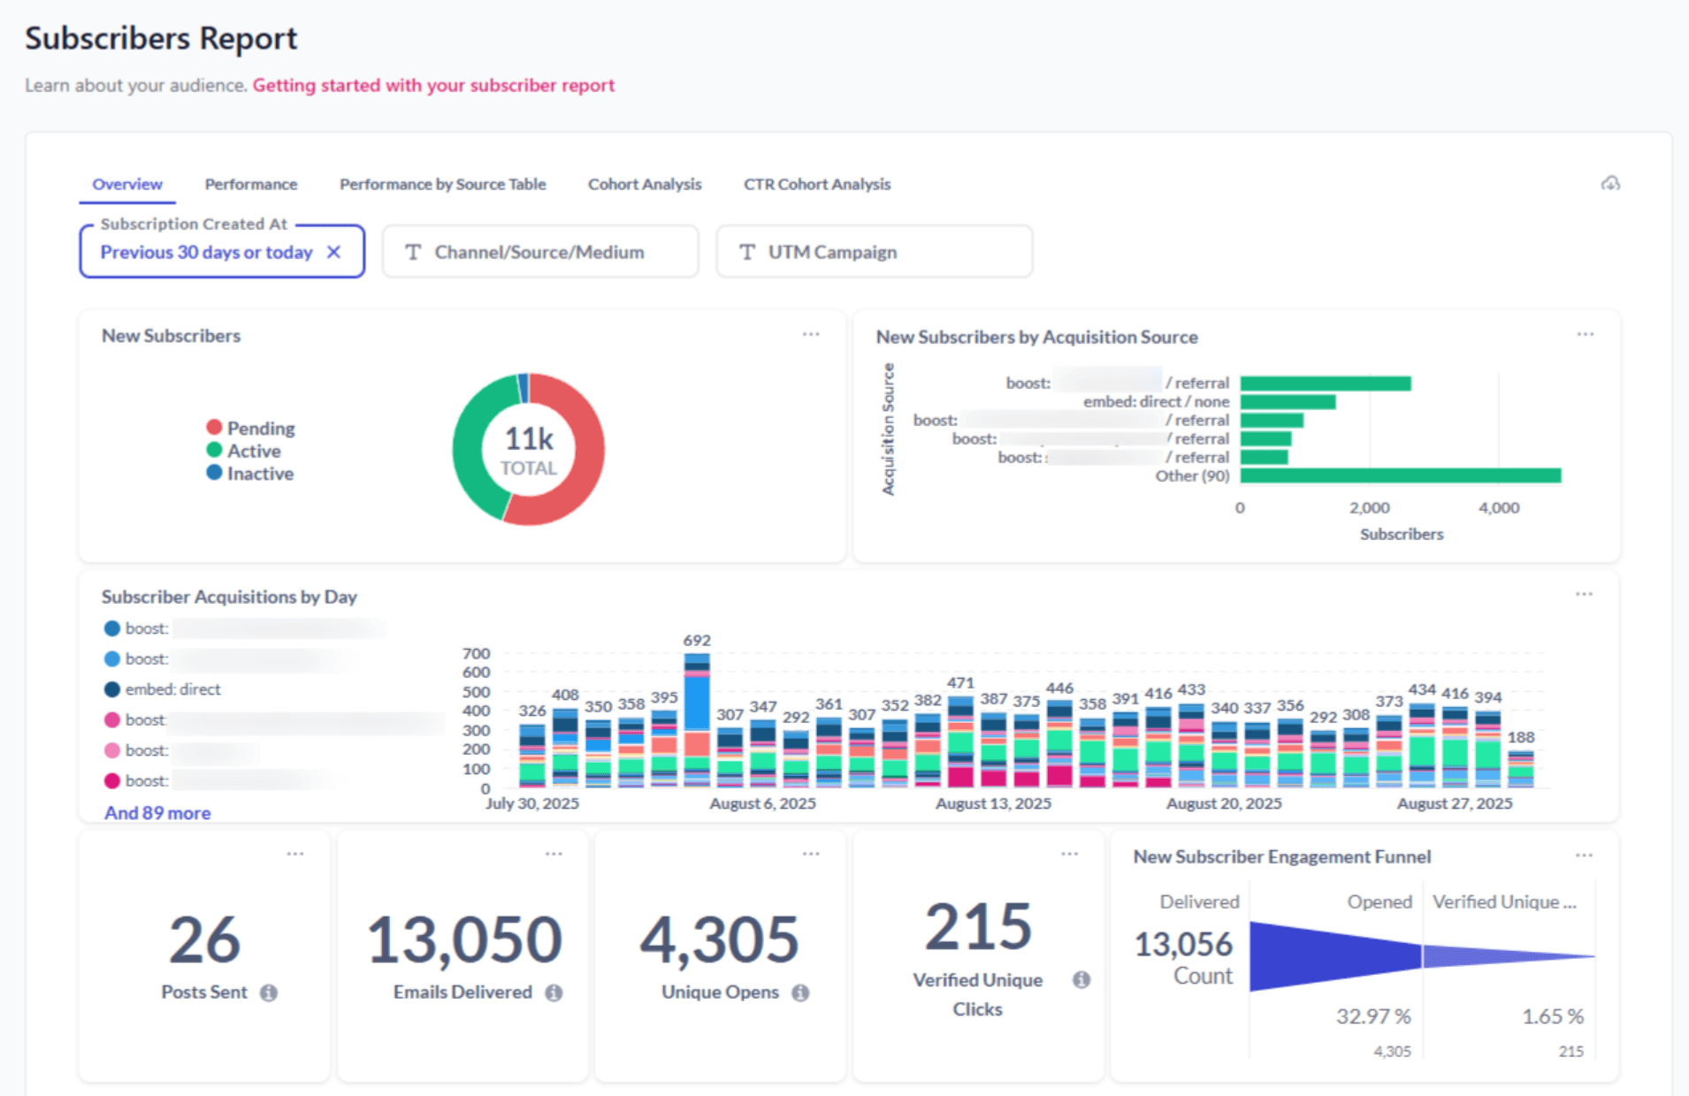This screenshot has width=1689, height=1096.
Task: Open the subscriber report getting started guide
Action: coord(433,85)
